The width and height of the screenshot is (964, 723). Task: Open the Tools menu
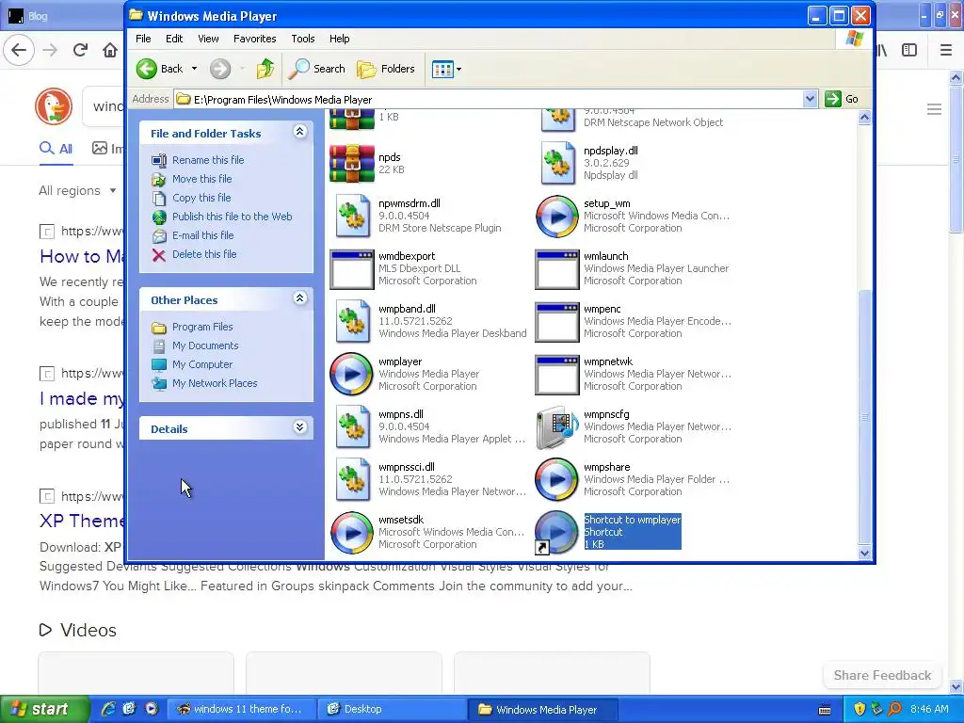pos(302,39)
